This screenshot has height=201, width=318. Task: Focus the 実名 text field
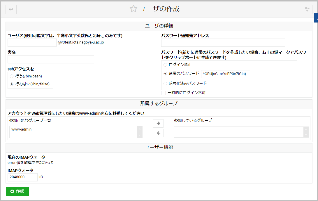pos(51,59)
